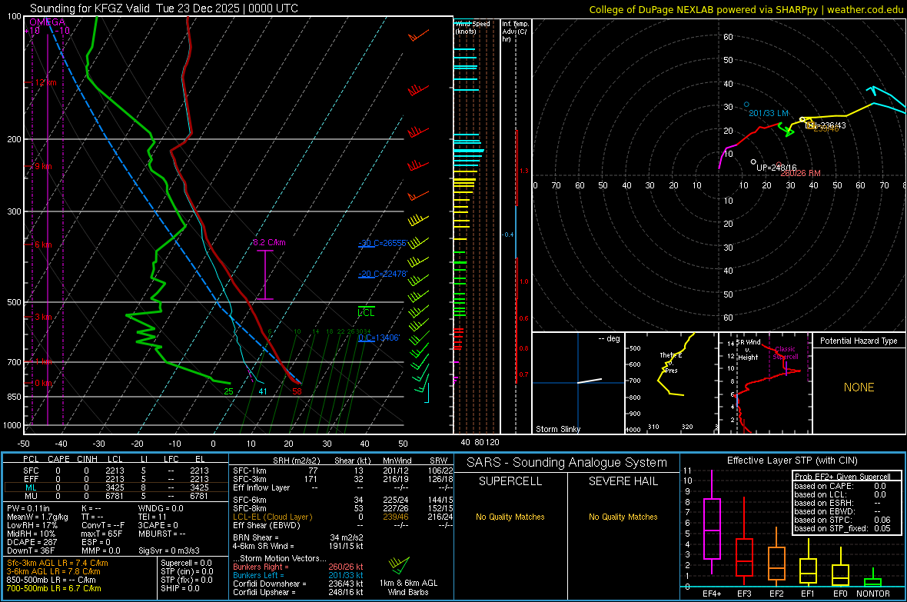
Task: Select the green LCL marker label
Action: 366,313
